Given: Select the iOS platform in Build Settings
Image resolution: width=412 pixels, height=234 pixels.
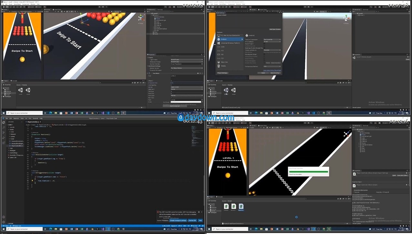Looking at the screenshot, I should pos(230,54).
